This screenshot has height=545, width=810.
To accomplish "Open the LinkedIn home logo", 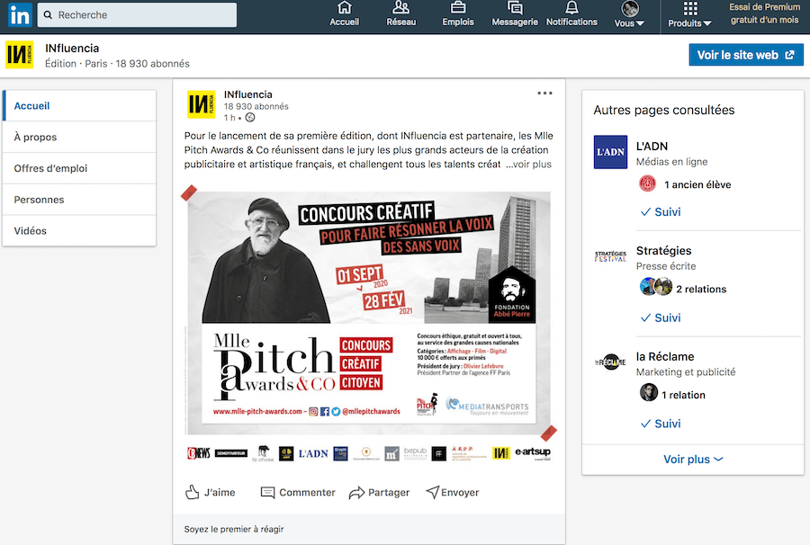I will 20,15.
